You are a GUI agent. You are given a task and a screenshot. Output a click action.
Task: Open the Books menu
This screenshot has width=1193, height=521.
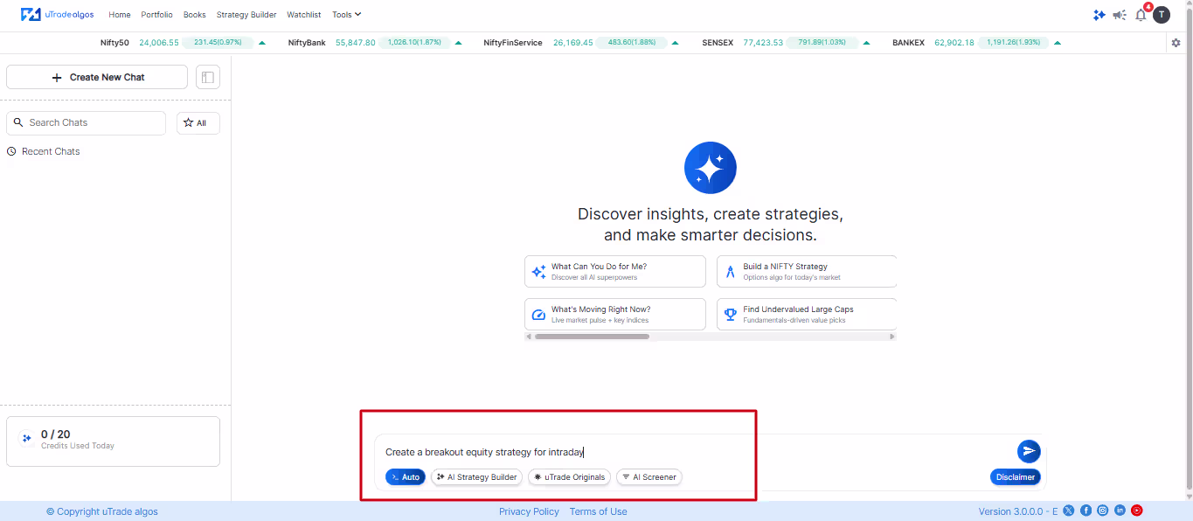pos(195,15)
